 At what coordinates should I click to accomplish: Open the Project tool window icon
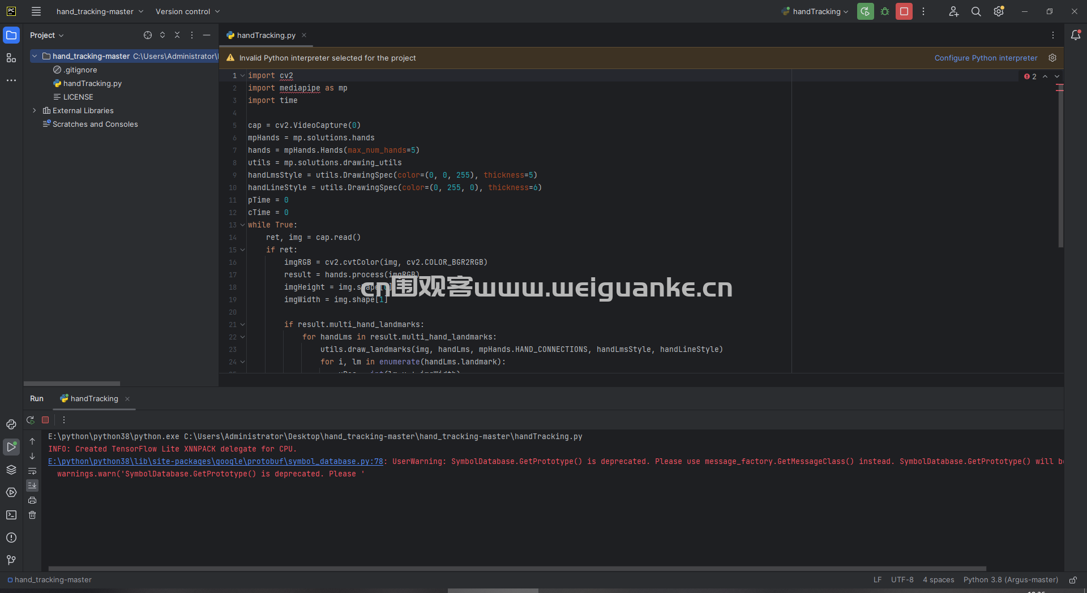[11, 35]
